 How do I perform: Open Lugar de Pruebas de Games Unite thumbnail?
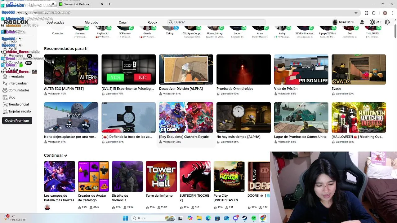tap(301, 117)
